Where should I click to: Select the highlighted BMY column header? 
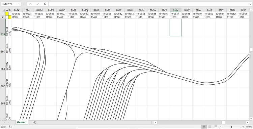pos(175,10)
